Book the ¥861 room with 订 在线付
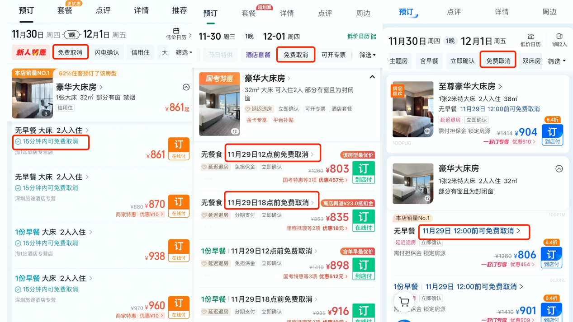The height and width of the screenshot is (322, 573). pyautogui.click(x=179, y=149)
